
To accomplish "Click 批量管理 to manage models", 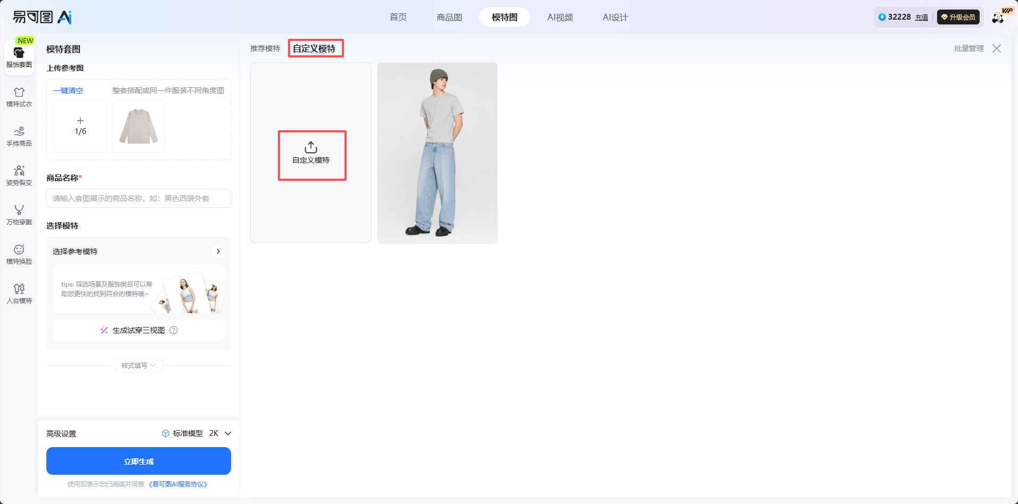I will coord(969,48).
